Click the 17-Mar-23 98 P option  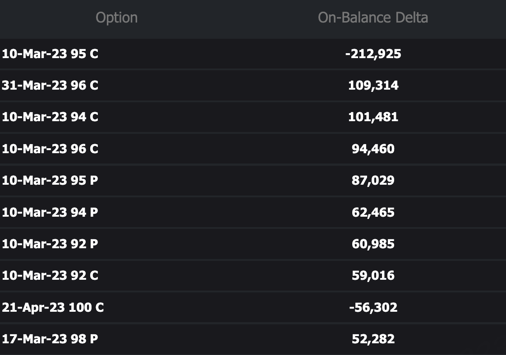click(50, 339)
